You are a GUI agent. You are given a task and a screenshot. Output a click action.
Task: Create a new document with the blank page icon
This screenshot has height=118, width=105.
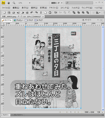click(x=4, y=13)
